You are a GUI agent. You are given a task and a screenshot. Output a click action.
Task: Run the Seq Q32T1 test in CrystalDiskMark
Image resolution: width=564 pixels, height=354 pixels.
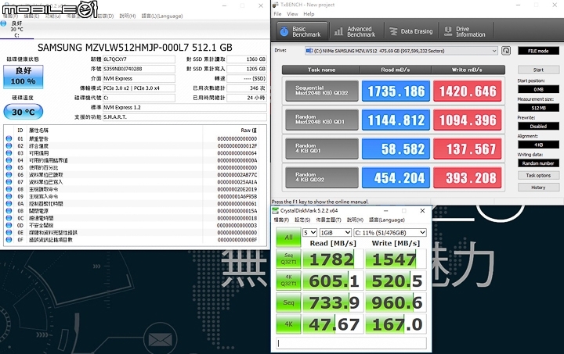tap(288, 259)
